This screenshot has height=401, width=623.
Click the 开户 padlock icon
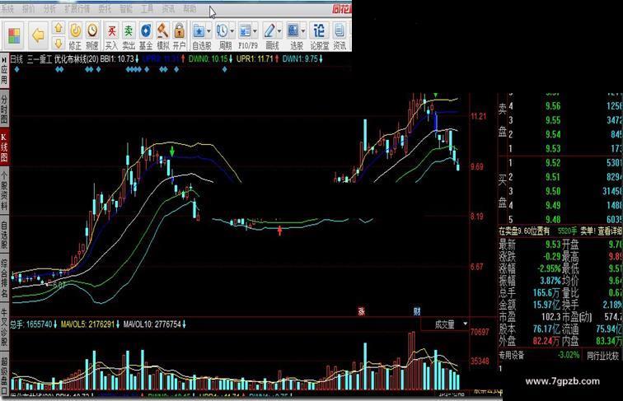pos(179,30)
